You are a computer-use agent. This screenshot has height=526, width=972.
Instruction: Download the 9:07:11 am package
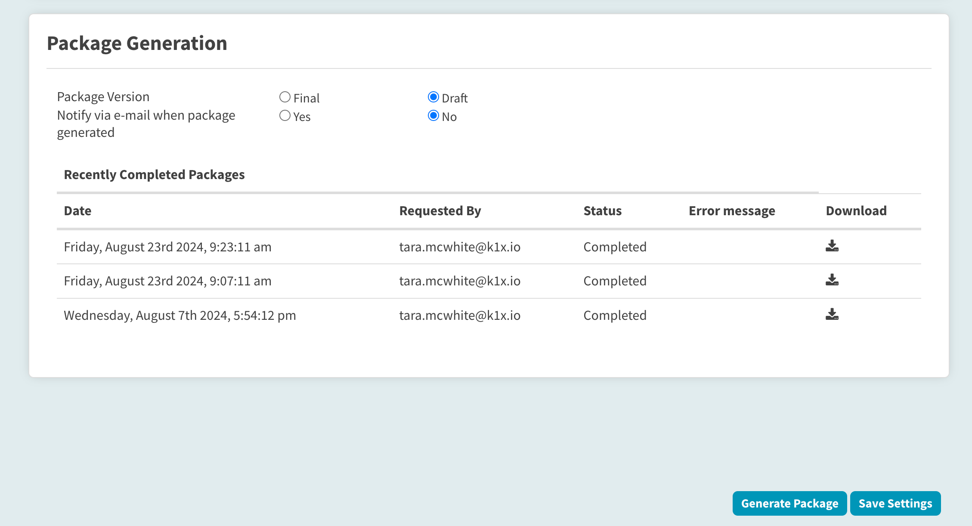(x=832, y=280)
